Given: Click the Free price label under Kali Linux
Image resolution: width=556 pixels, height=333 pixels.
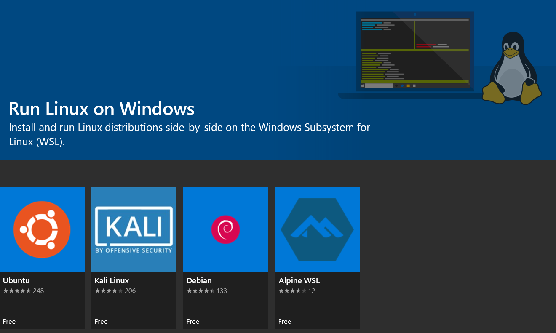Looking at the screenshot, I should click(x=101, y=322).
